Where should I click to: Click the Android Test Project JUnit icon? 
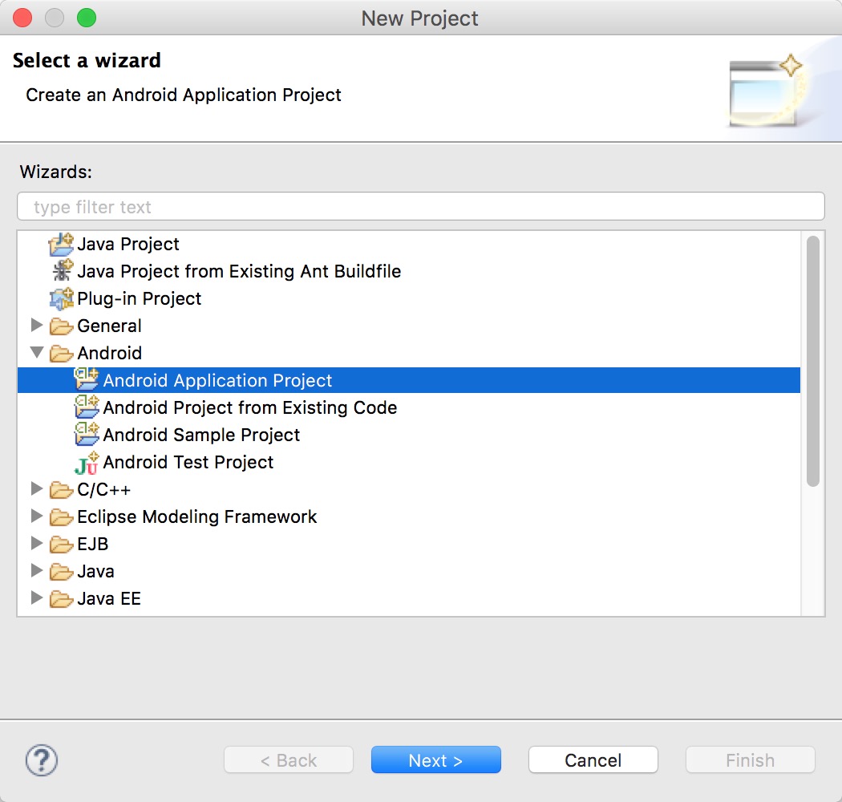click(x=87, y=463)
